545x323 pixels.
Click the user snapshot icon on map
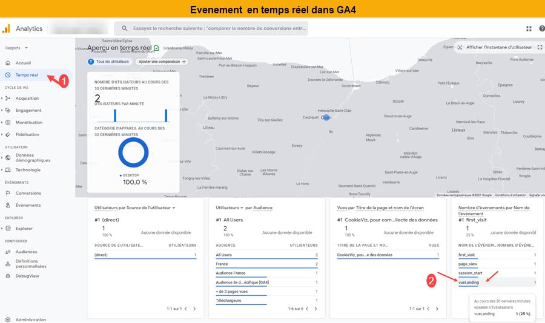[x=460, y=47]
